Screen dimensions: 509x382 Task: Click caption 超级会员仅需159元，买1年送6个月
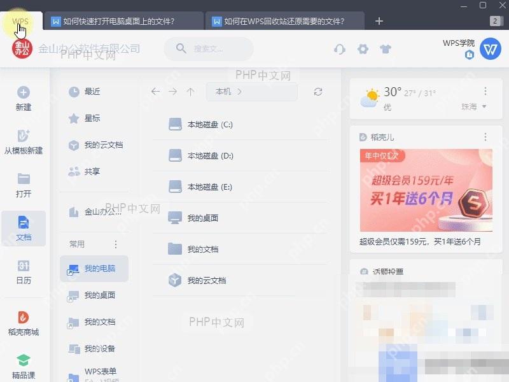420,242
